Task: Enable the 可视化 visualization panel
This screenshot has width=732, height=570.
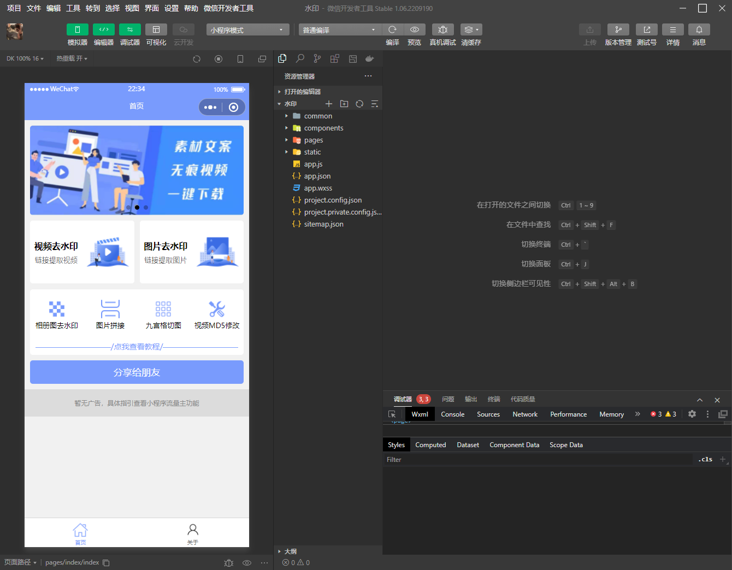Action: click(156, 29)
